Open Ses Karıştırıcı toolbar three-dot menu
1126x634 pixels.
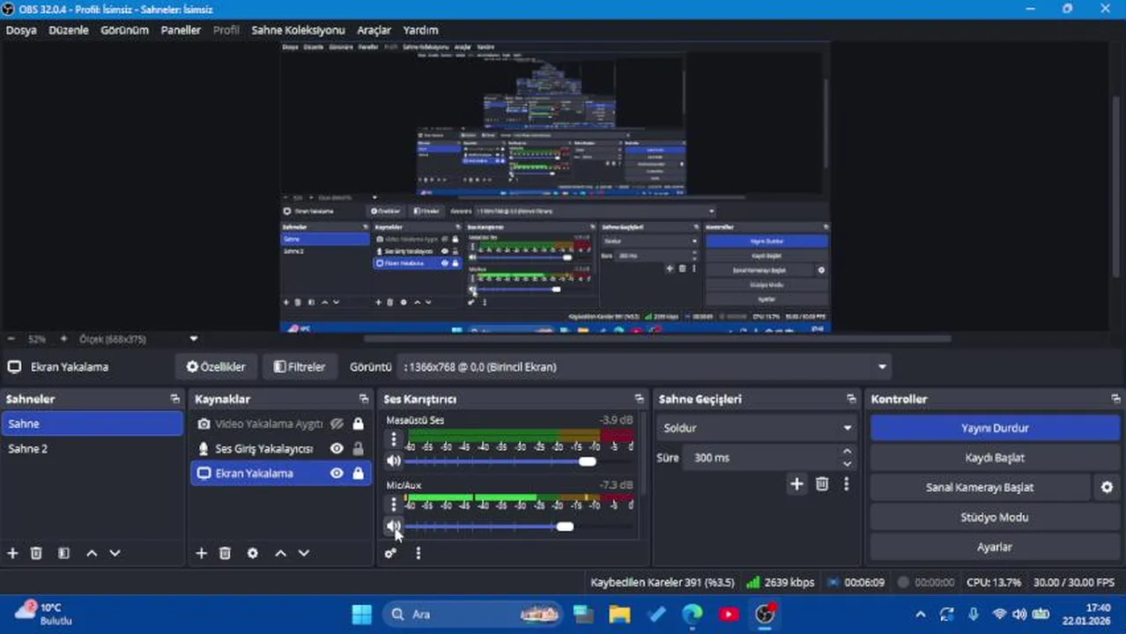pyautogui.click(x=418, y=553)
